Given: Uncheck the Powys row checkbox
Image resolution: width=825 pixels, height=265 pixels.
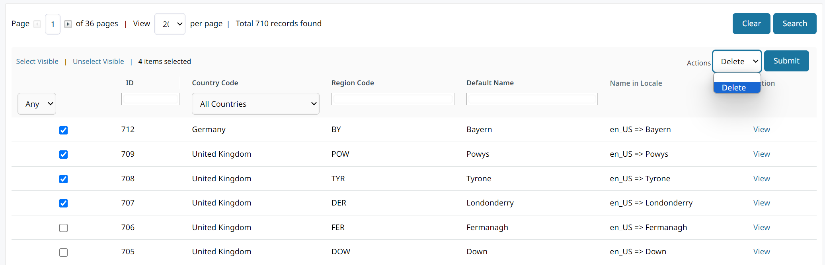Looking at the screenshot, I should (x=63, y=154).
